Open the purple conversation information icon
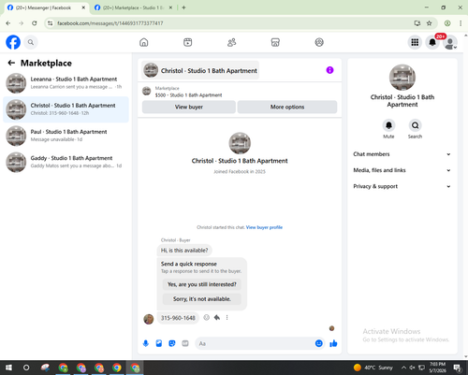Screen dimensions: 468x375 329,70
